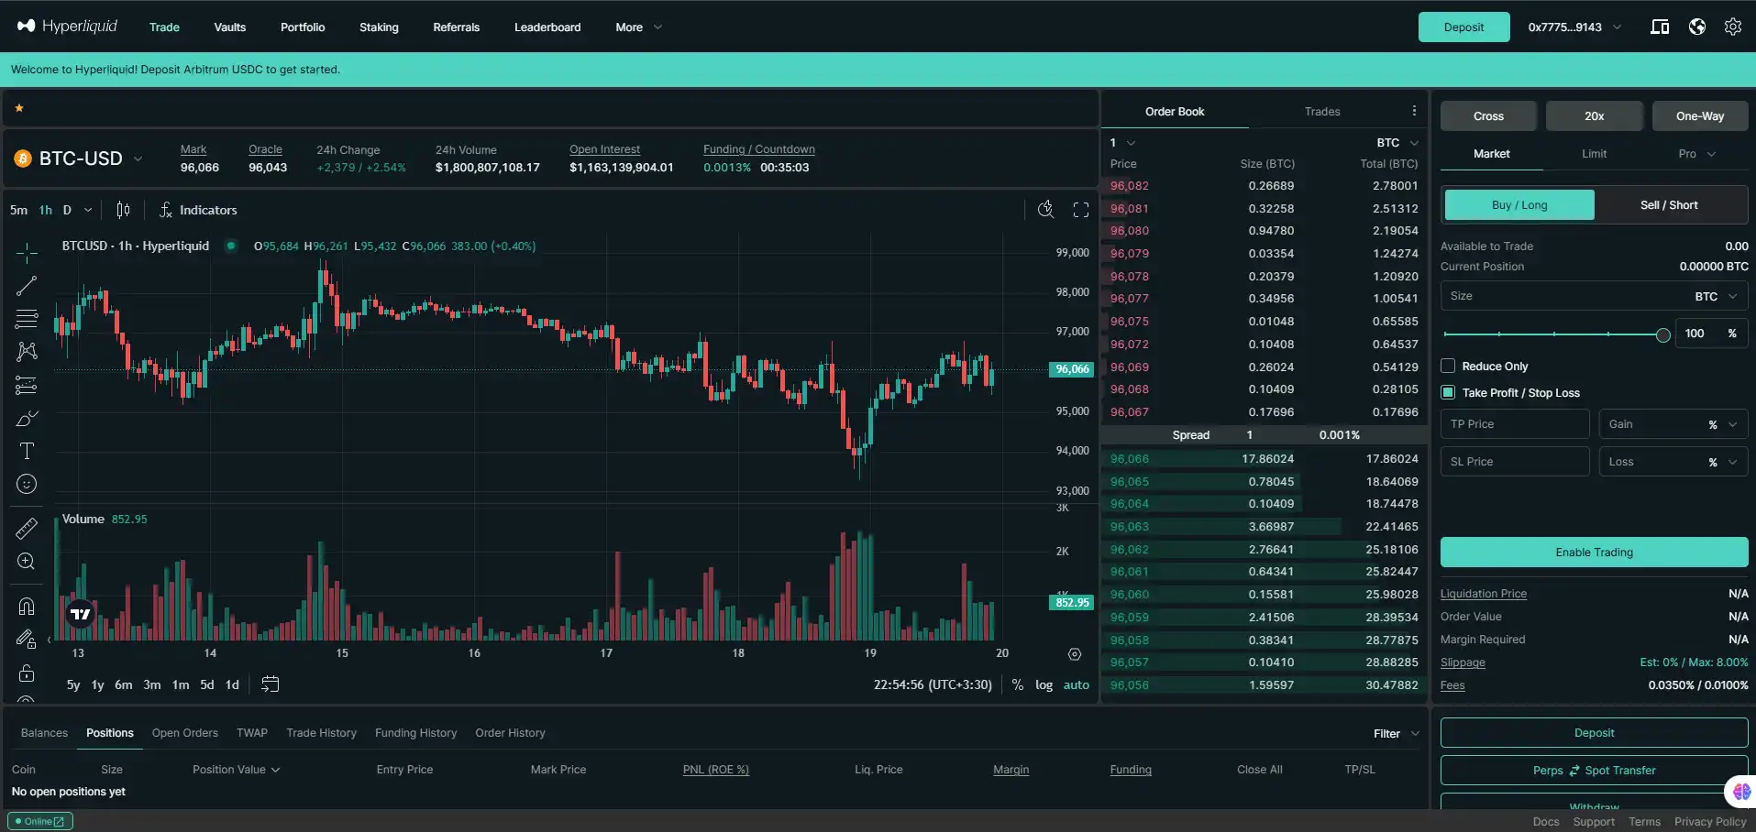
Task: Click the order Size input field
Action: [x=1594, y=296]
